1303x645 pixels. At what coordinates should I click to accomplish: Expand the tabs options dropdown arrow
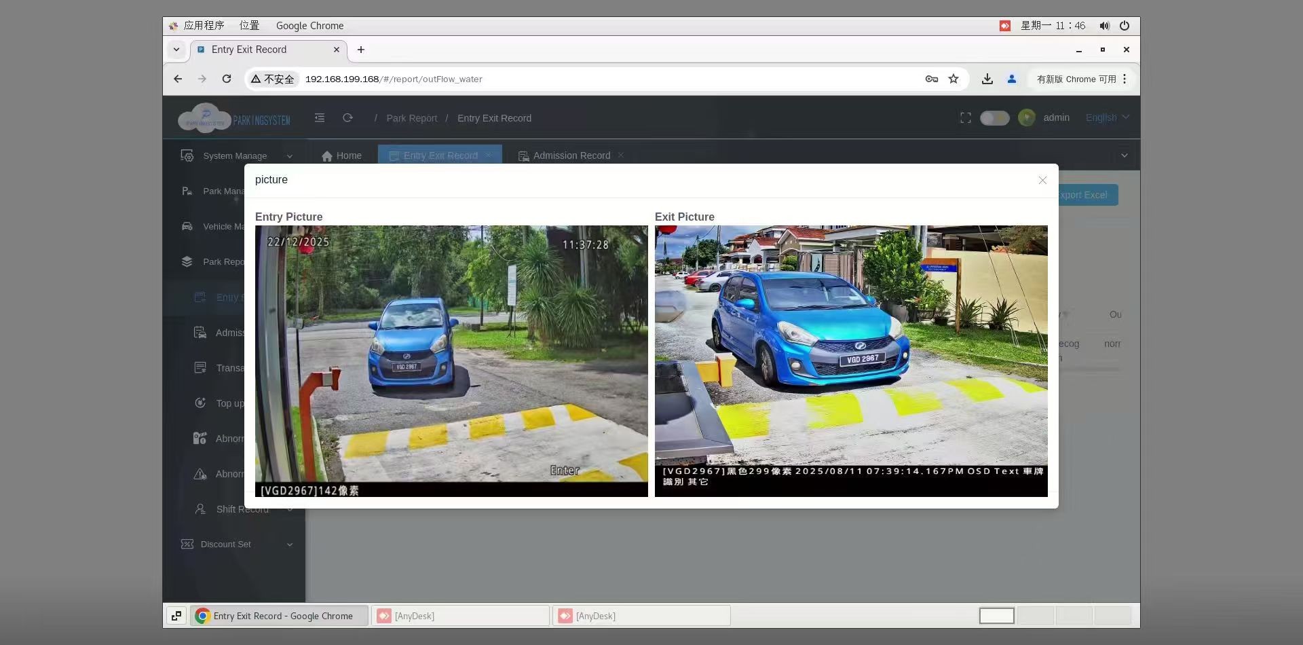[1125, 155]
